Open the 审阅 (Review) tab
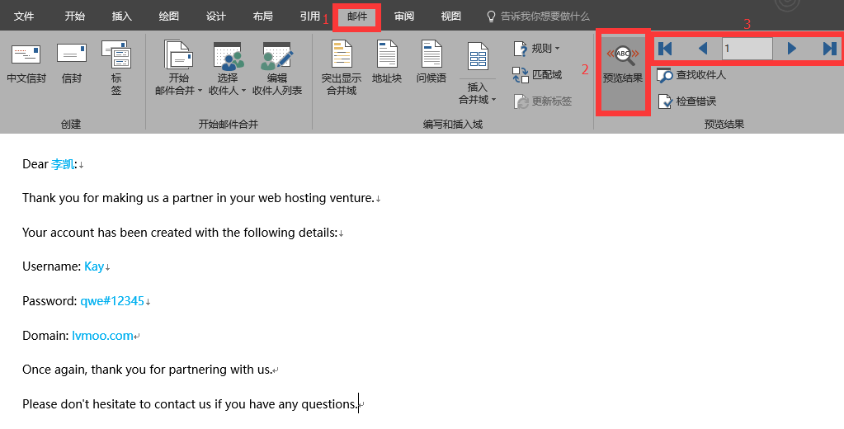Viewport: 844px width, 429px height. (x=404, y=16)
